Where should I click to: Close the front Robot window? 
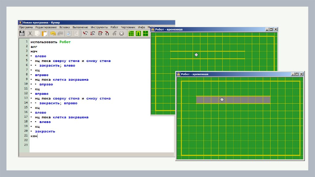tap(301, 74)
